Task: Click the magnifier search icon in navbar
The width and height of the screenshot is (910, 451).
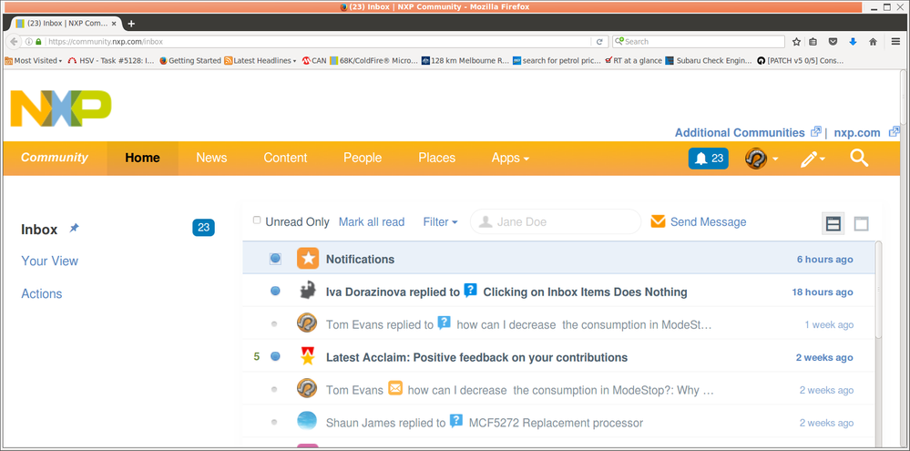Action: point(859,158)
